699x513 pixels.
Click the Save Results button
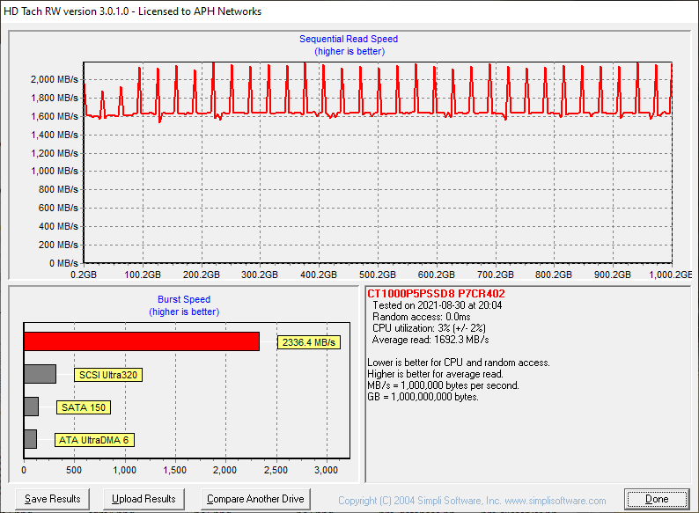53,499
